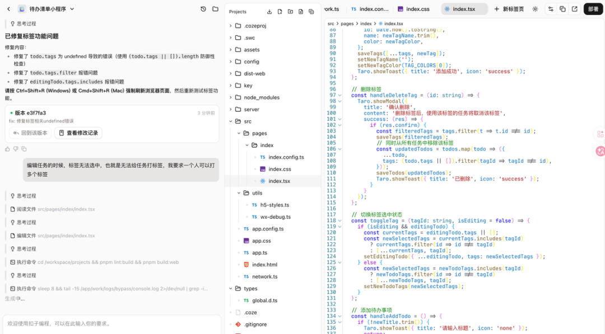Collapse the types folder
The image size is (605, 334).
(x=230, y=289)
